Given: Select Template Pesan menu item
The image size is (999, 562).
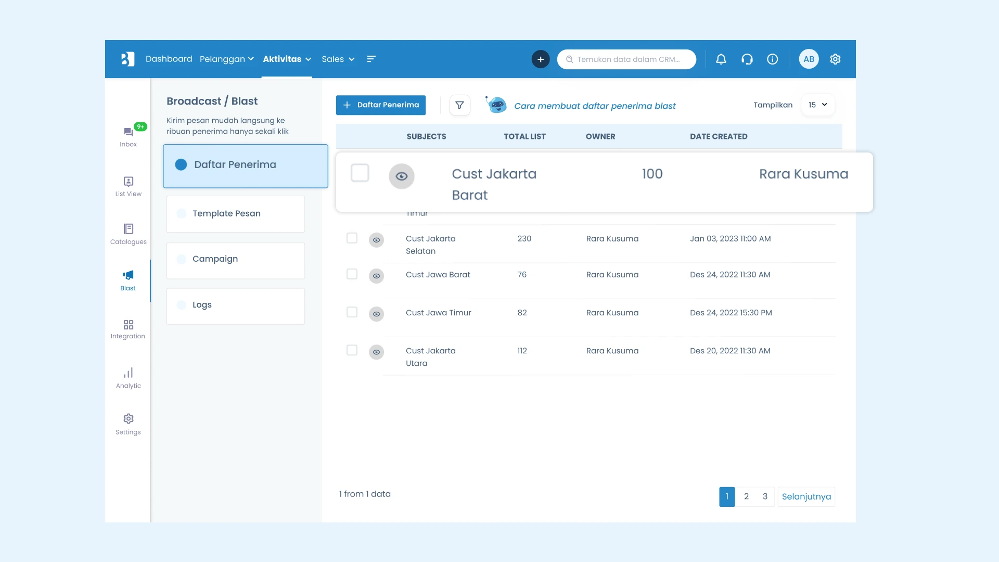Looking at the screenshot, I should pos(236,214).
